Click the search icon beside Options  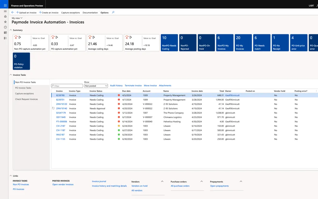coord(113,12)
